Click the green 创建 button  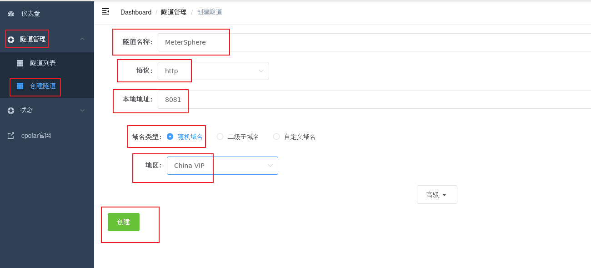pyautogui.click(x=124, y=222)
